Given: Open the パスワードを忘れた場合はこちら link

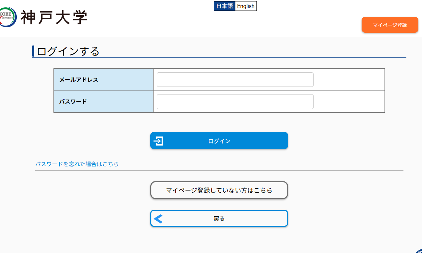Looking at the screenshot, I should point(77,164).
